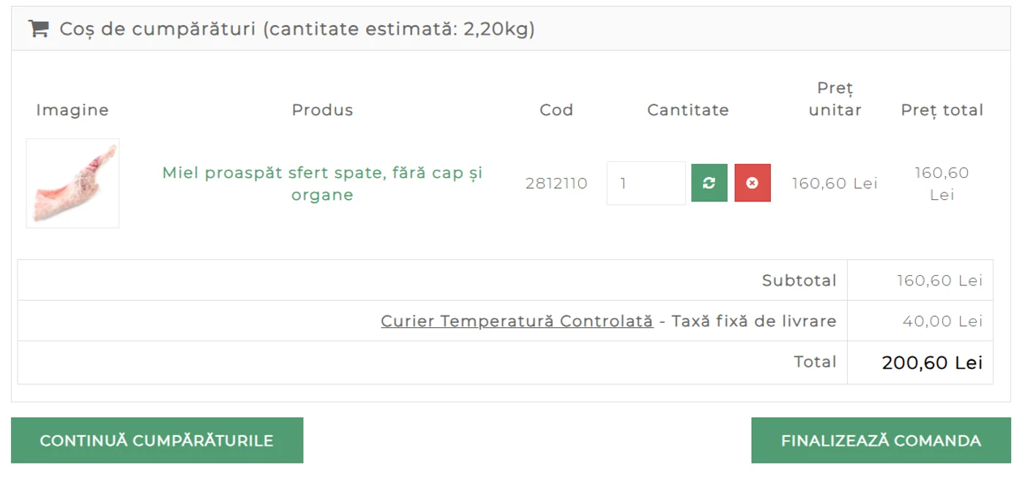The height and width of the screenshot is (478, 1025).
Task: Click the product code 2812110
Action: click(x=556, y=183)
